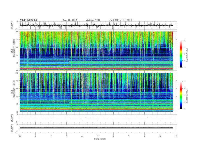The image size is (198, 153).
Task: Click the '2' kHz tick on ch.2 spectrogram
Action: point(17,104)
